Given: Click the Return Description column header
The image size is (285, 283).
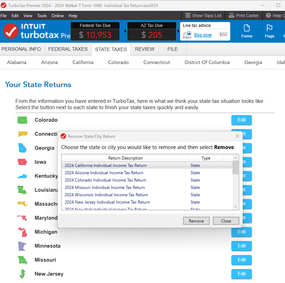Looking at the screenshot, I should pos(125,158).
